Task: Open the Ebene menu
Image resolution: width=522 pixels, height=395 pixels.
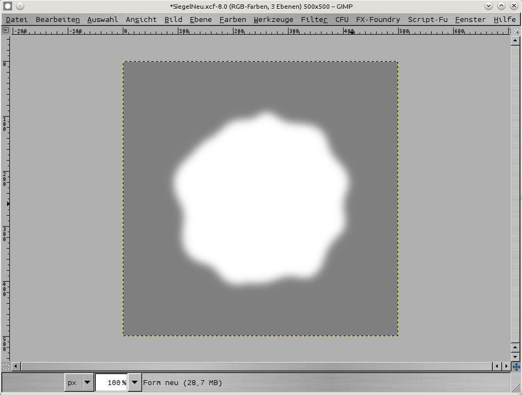Action: pos(200,19)
